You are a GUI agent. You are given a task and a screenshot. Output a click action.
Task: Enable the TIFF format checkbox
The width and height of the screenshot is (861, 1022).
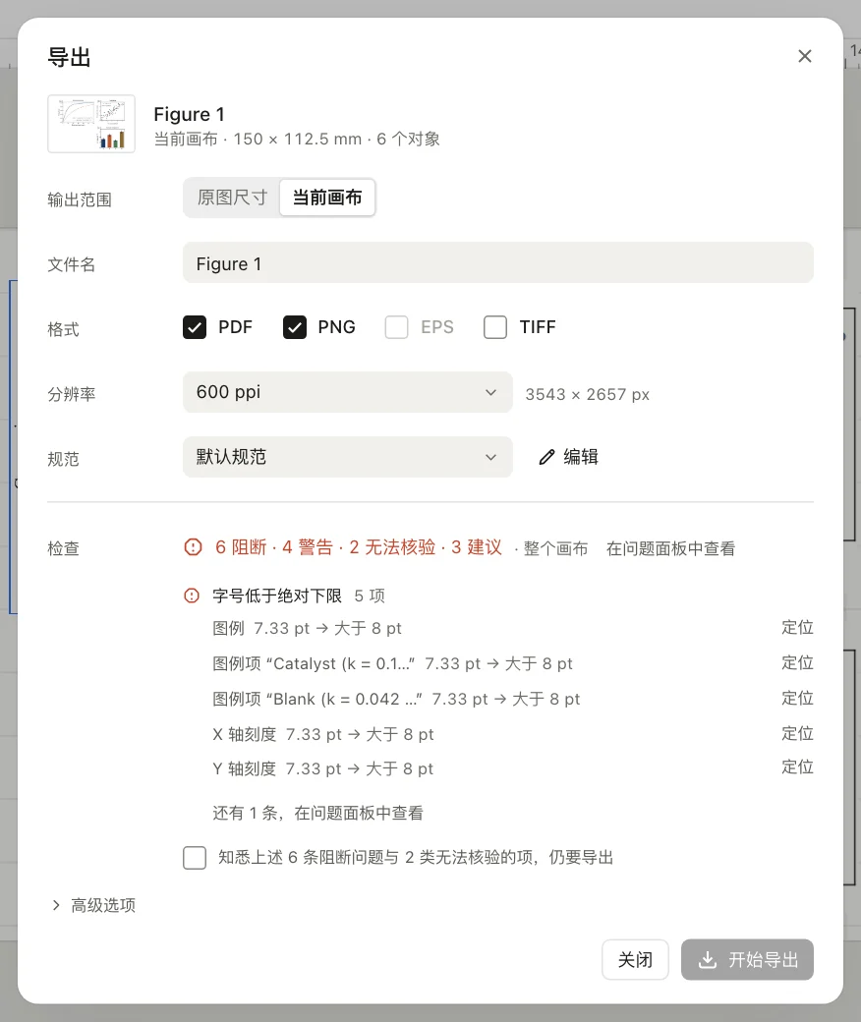(495, 327)
